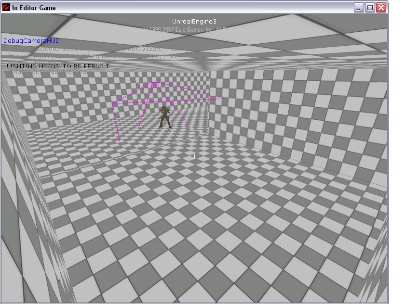The height and width of the screenshot is (304, 405).
Task: Click the Unreal icon in title bar
Action: tap(6, 8)
